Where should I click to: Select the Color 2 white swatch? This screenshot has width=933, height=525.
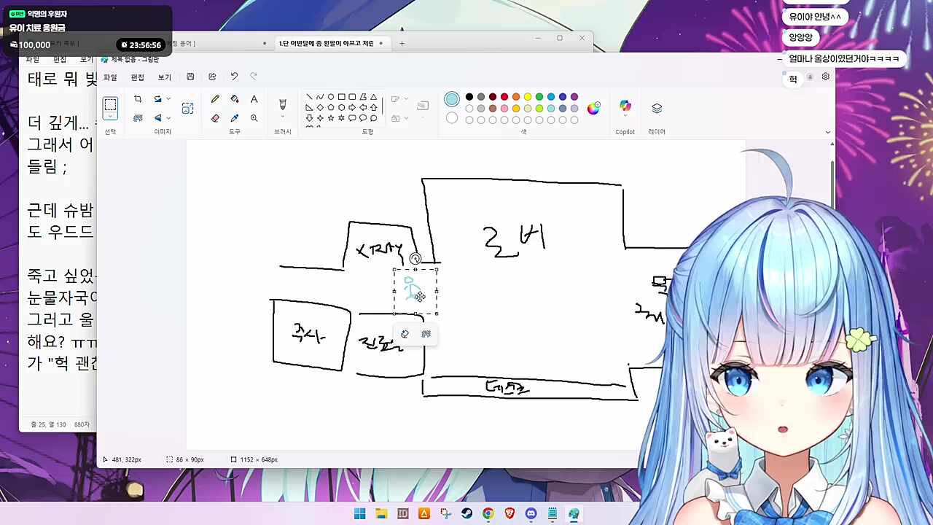click(452, 118)
